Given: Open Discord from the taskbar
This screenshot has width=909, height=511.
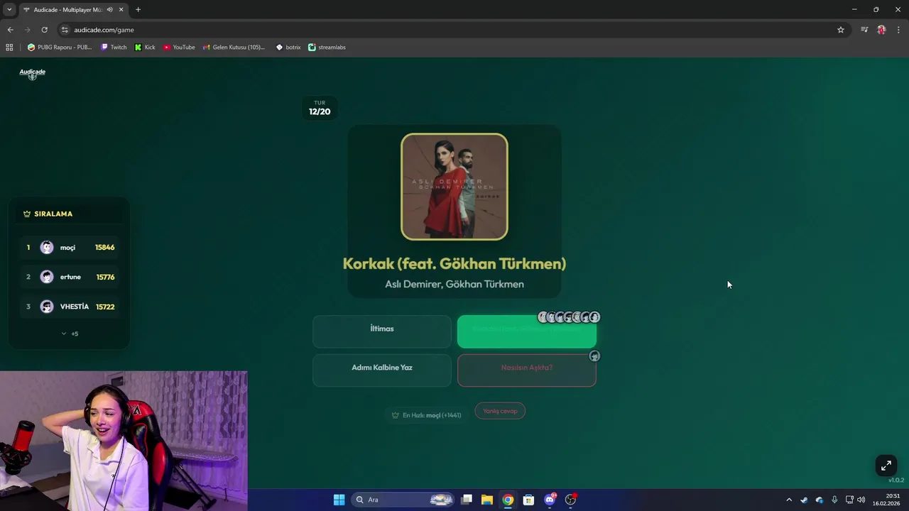Looking at the screenshot, I should point(550,500).
